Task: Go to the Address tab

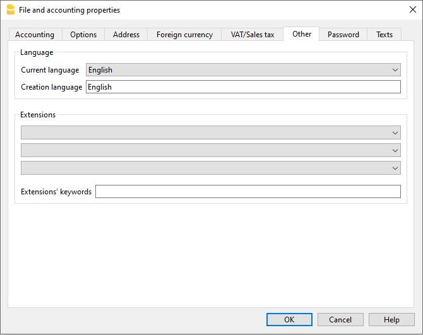Action: [x=126, y=35]
